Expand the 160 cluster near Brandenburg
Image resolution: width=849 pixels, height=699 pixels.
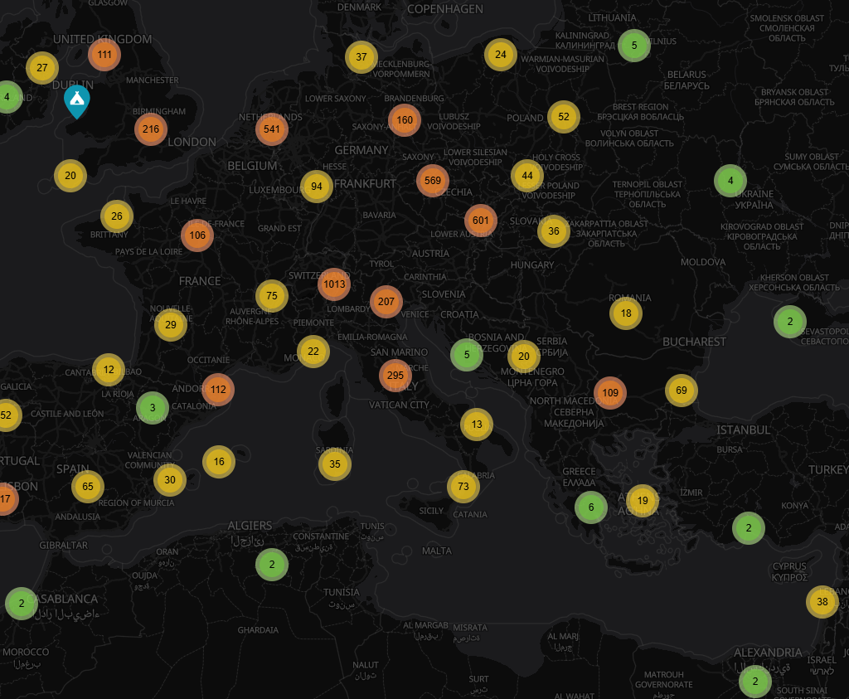(x=405, y=120)
